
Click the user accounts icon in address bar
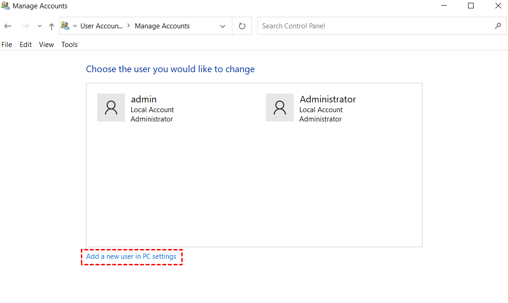click(x=66, y=26)
